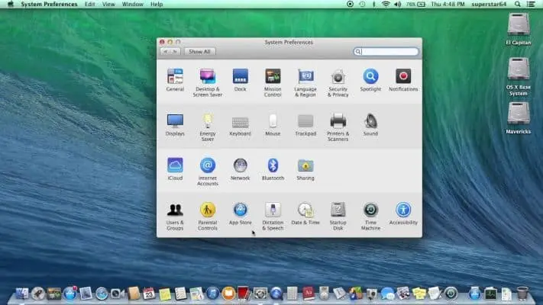
Task: Open Messages chat bubbles in Dock
Action: pos(387,294)
